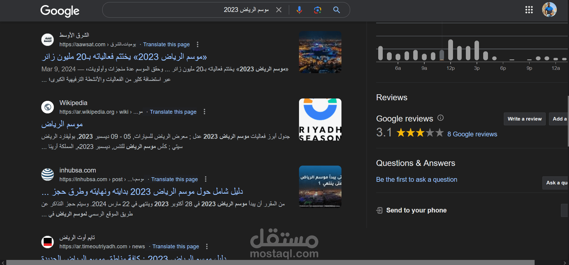Screen dimensions: 569x265
Task: Select the 12p bar in popular times chart
Action: click(451, 50)
